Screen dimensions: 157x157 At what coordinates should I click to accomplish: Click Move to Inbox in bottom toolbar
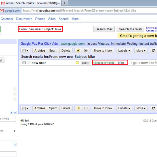(103, 108)
